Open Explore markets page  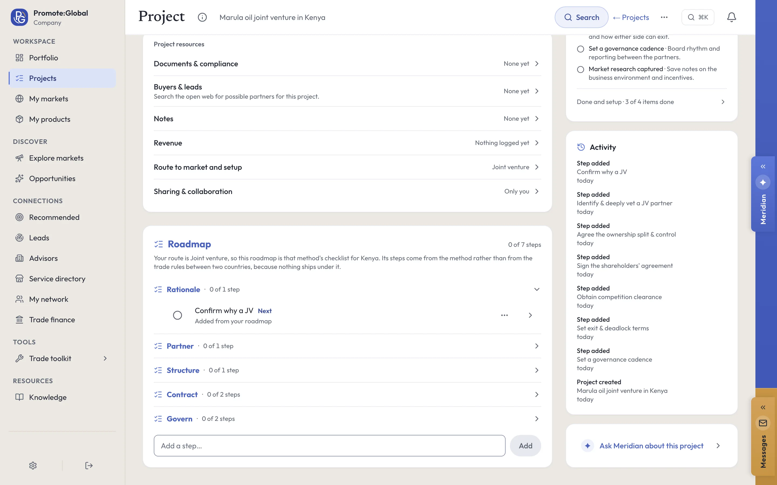[62, 158]
